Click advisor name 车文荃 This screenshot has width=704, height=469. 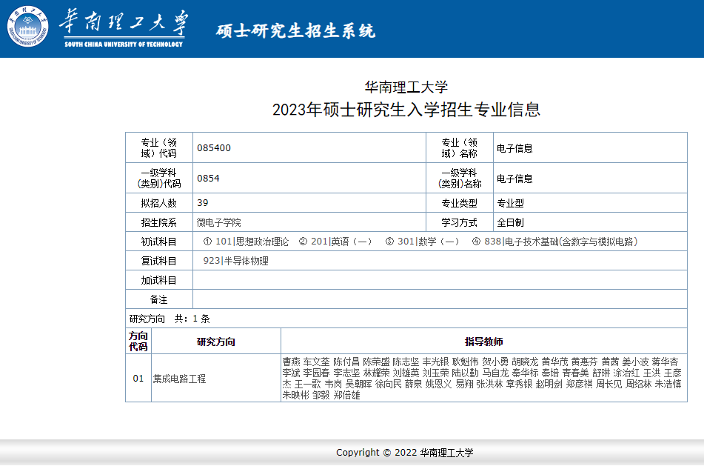click(x=317, y=362)
